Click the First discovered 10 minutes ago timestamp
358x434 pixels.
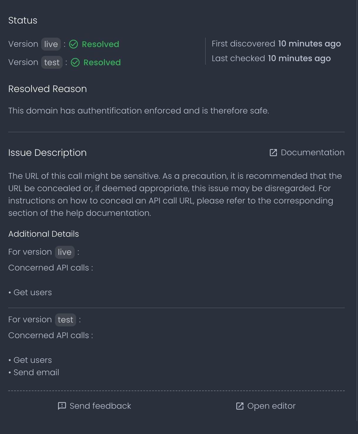click(x=309, y=44)
